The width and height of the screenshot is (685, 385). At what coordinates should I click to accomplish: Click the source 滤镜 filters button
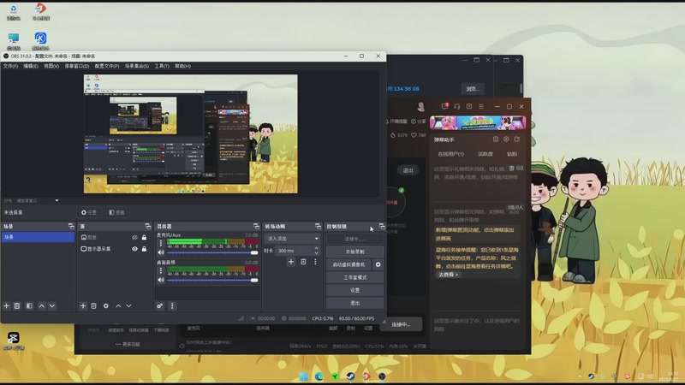(x=116, y=212)
